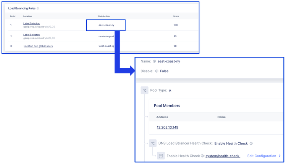
Task: Expand Edit Configuration chevron arrow
Action: [x=280, y=156]
